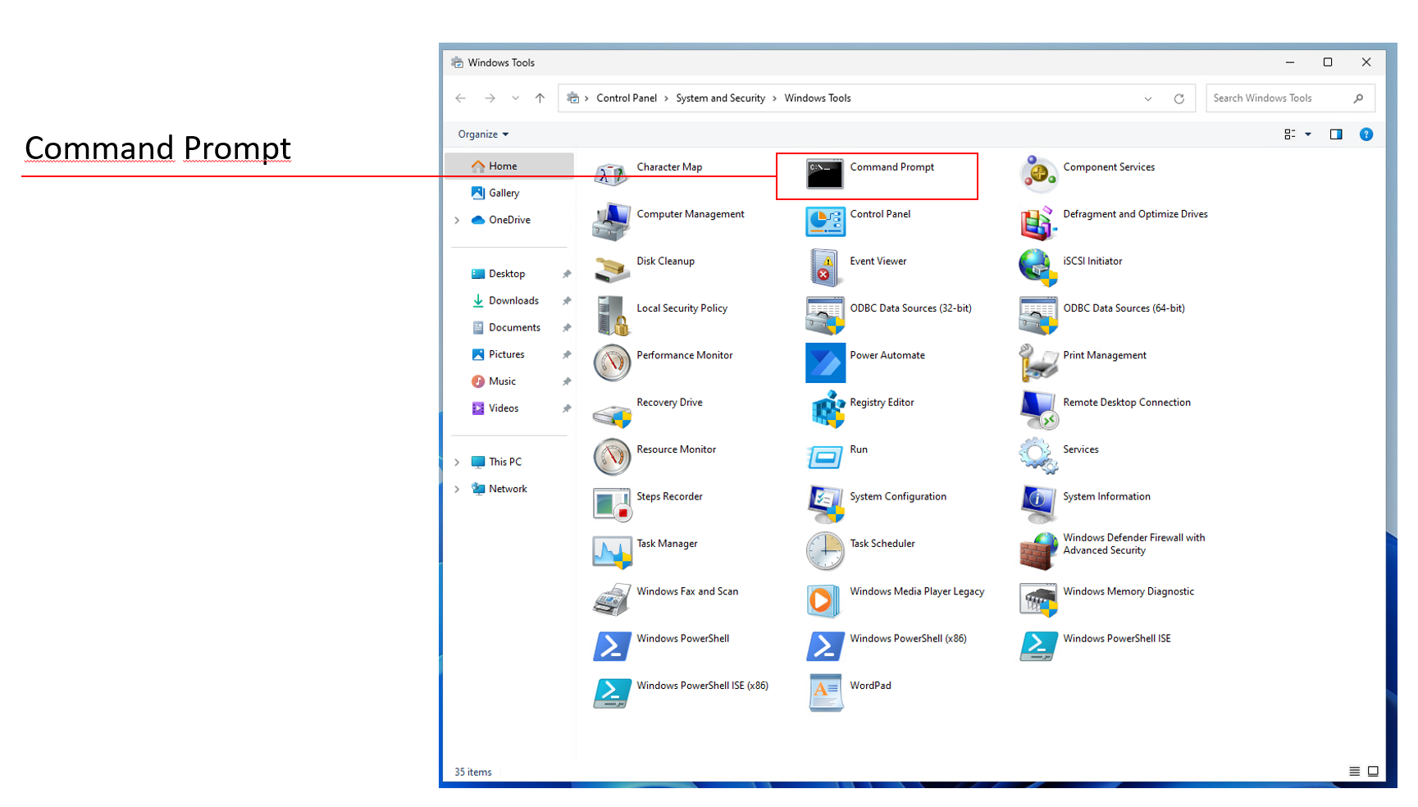The height and width of the screenshot is (807, 1418).
Task: Expand the This PC node
Action: click(457, 463)
